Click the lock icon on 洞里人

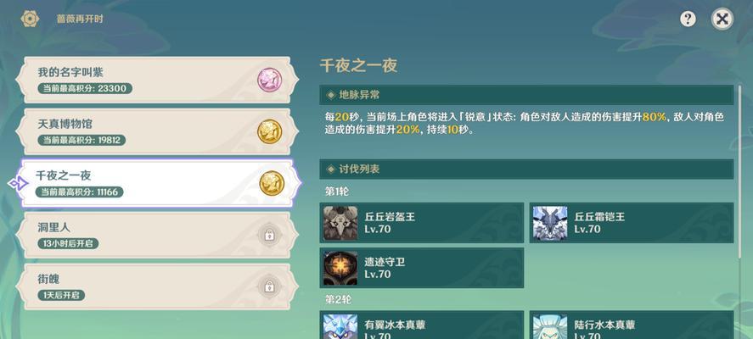[x=269, y=235]
